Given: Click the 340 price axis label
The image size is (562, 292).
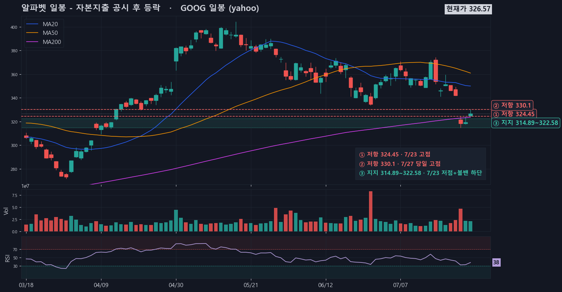Looking at the screenshot, I should (14, 98).
